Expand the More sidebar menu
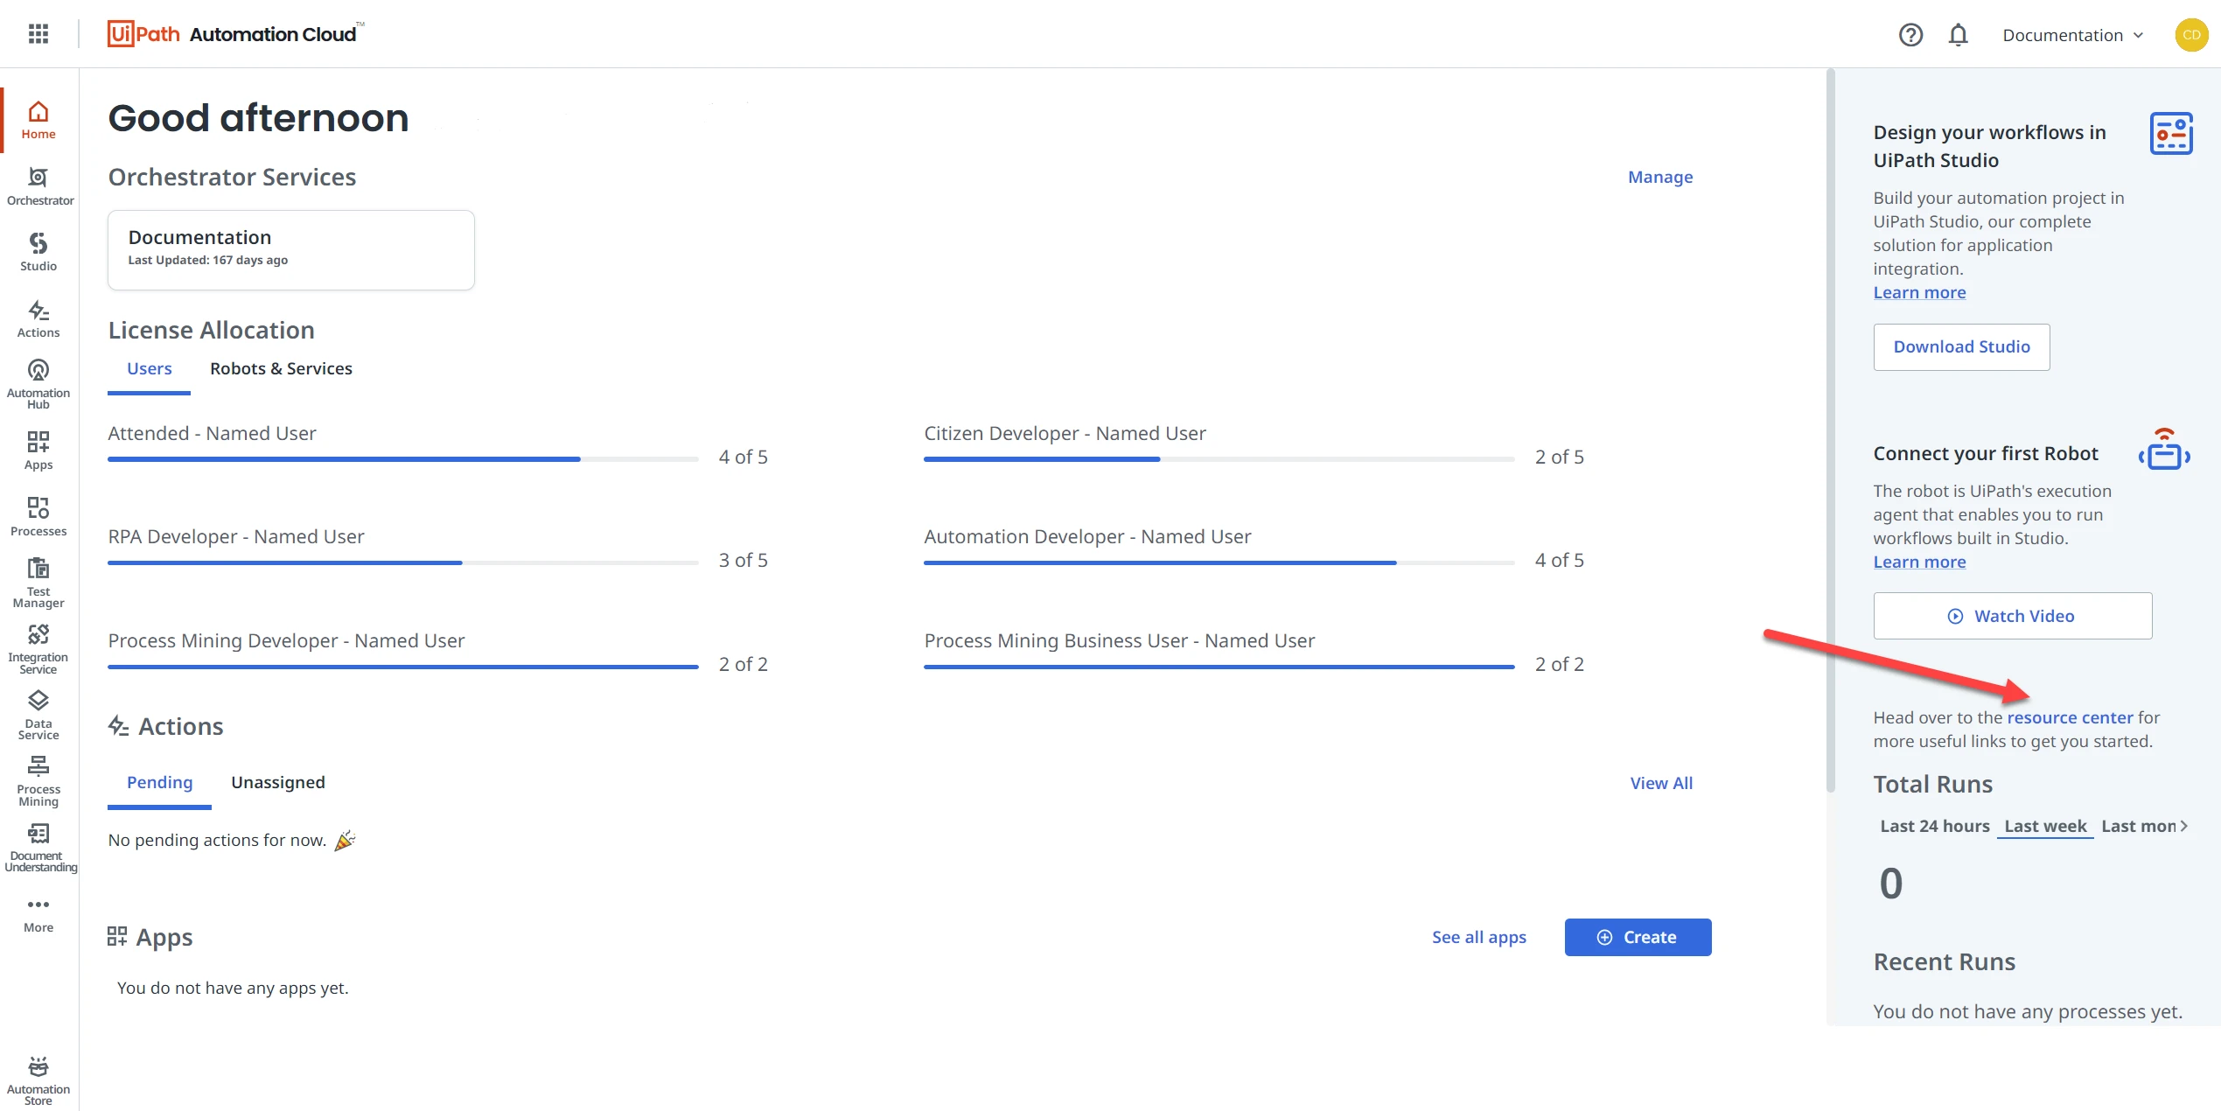This screenshot has width=2221, height=1111. point(38,915)
